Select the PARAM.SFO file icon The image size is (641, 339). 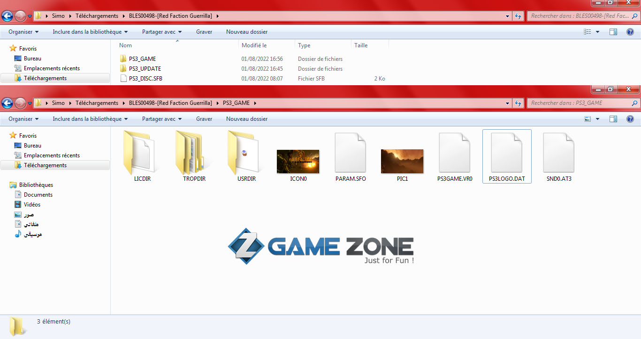click(350, 153)
